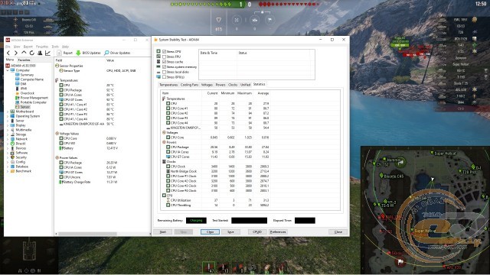
Task: Open the Report menu in AIDA64
Action: 28,47
